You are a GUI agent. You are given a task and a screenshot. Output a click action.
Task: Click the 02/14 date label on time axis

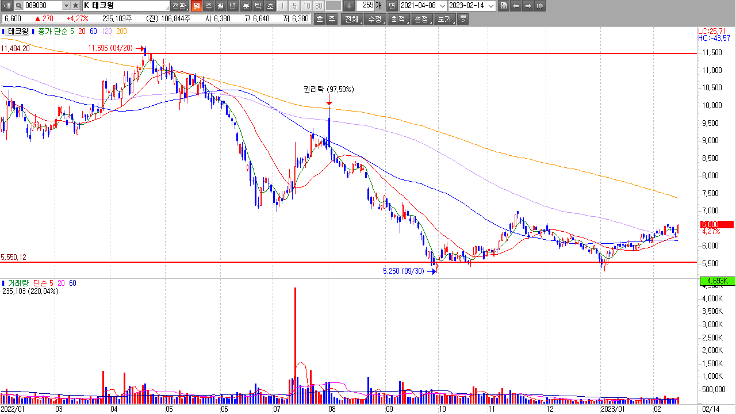(x=711, y=409)
